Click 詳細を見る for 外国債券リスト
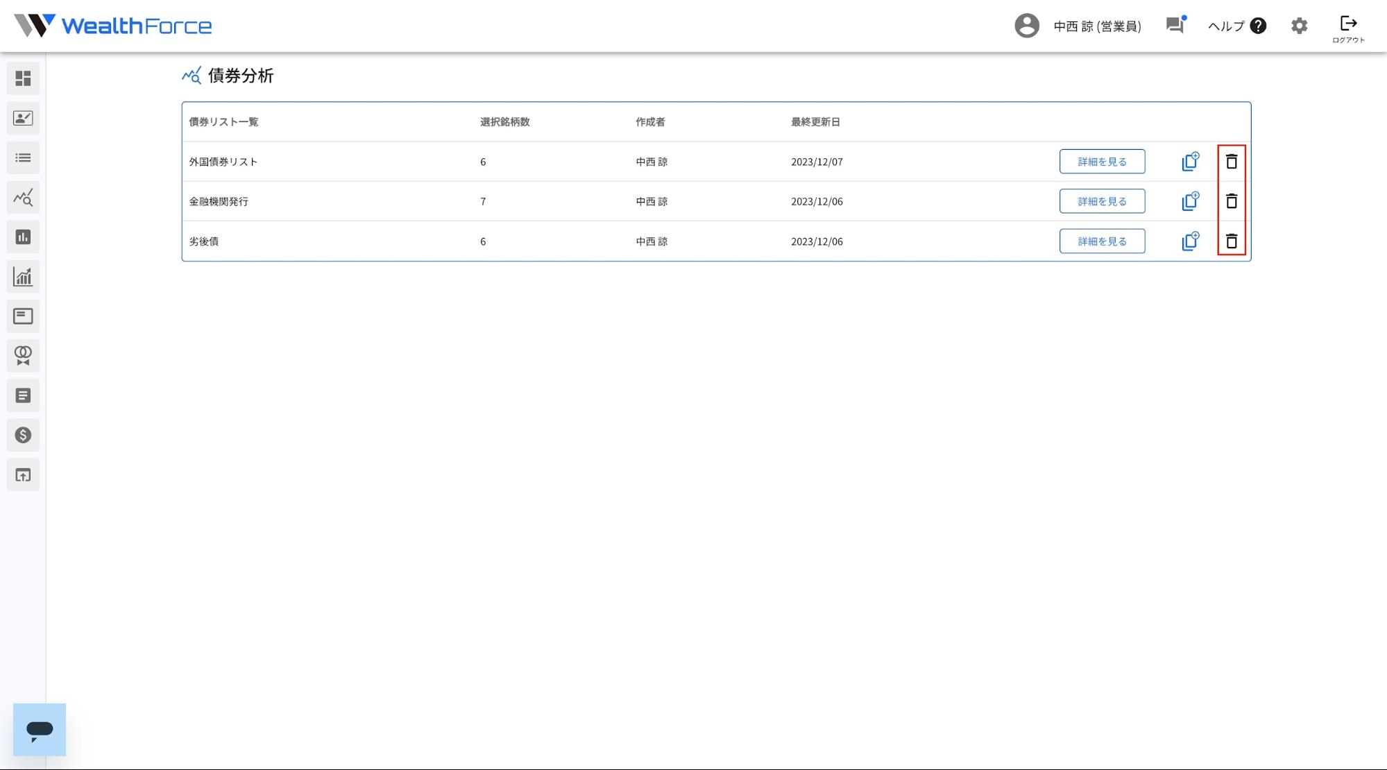This screenshot has height=770, width=1387. (1102, 162)
